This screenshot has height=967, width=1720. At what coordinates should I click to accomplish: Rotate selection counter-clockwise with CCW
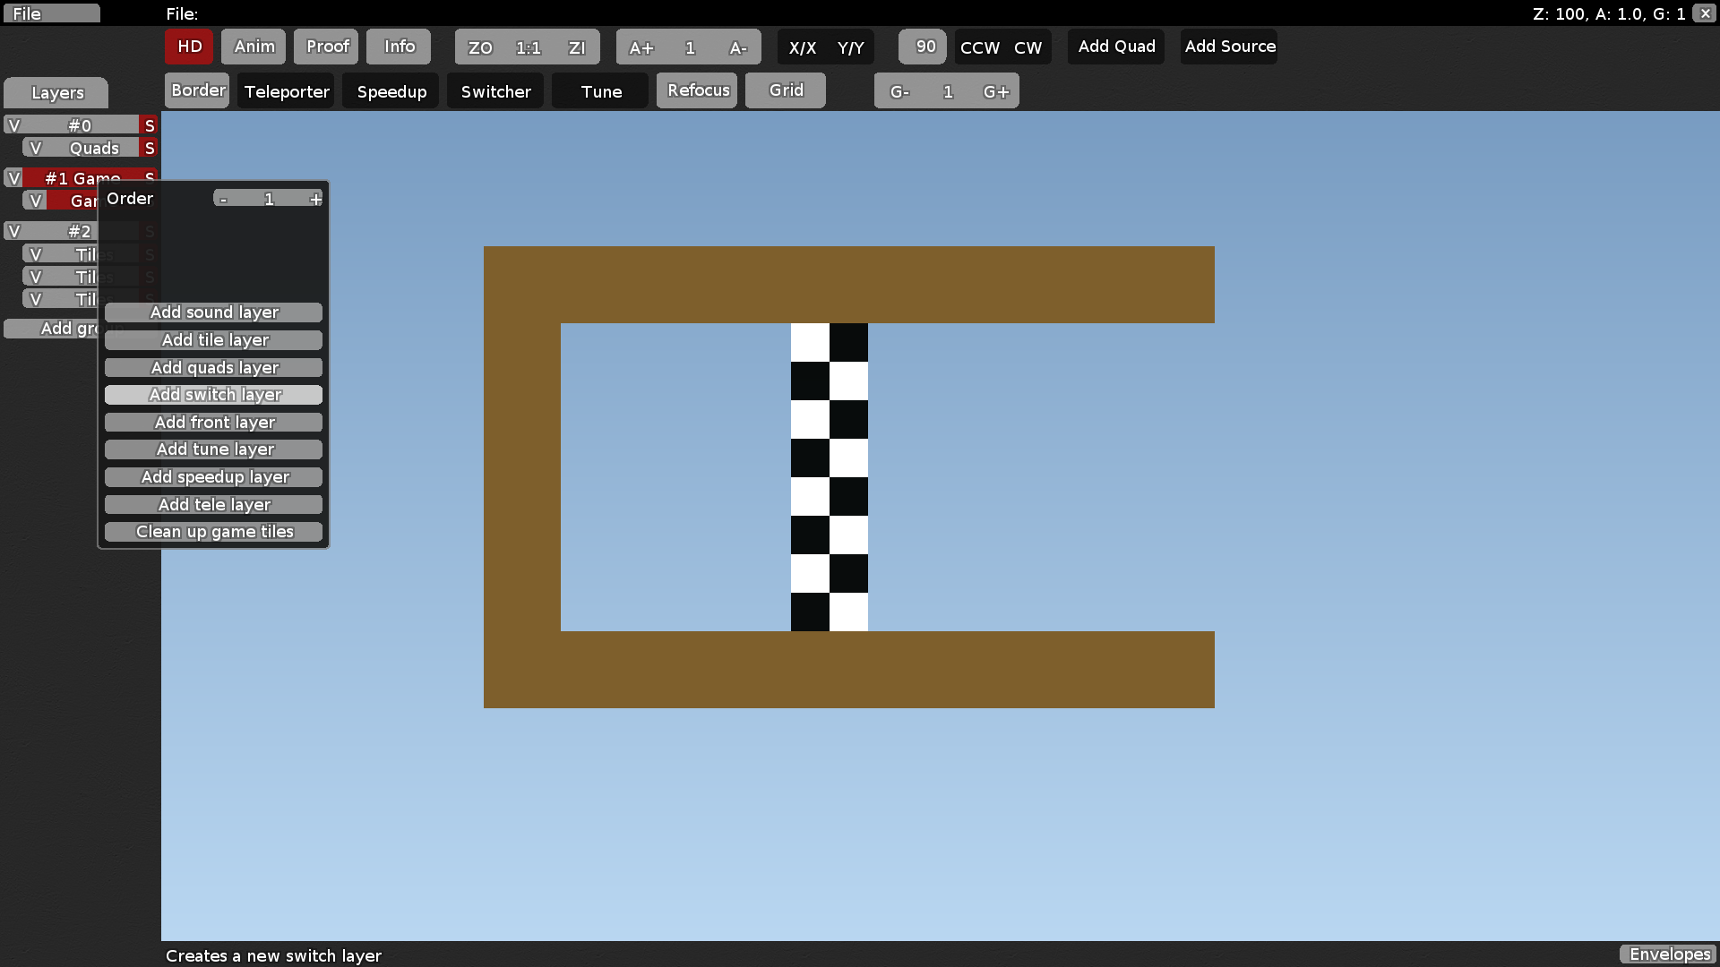[x=978, y=47]
